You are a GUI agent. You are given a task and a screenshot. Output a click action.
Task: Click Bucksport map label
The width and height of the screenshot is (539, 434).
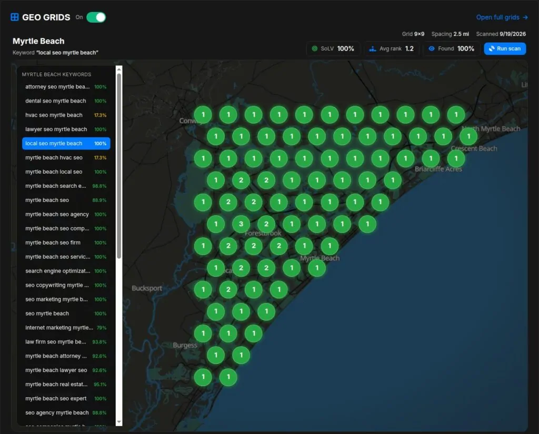[x=147, y=288]
